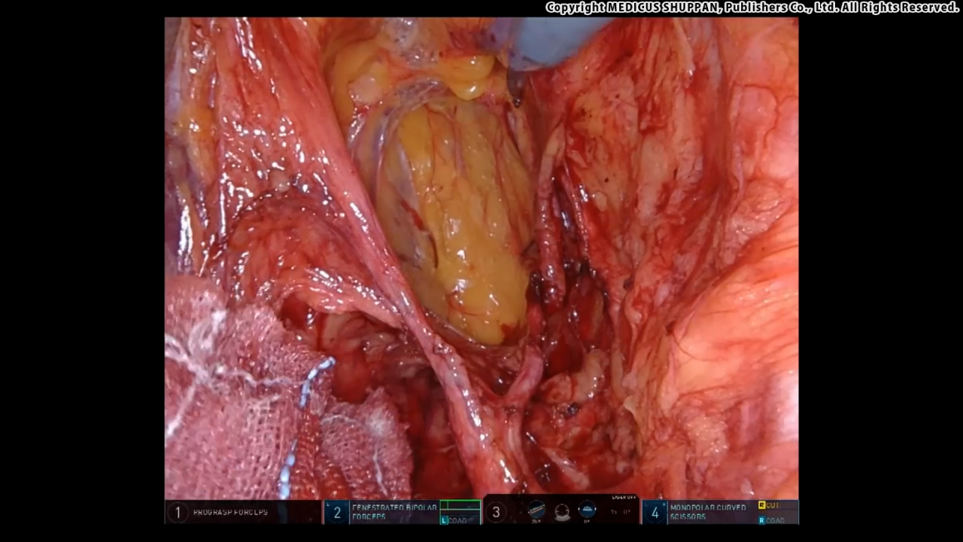This screenshot has width=963, height=542.
Task: Click the arm 3 number indicator
Action: [496, 513]
